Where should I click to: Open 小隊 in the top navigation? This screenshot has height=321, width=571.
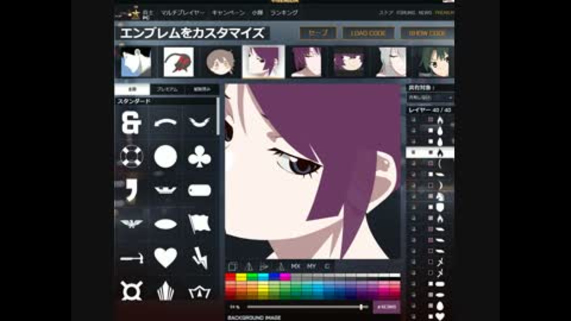pyautogui.click(x=257, y=12)
